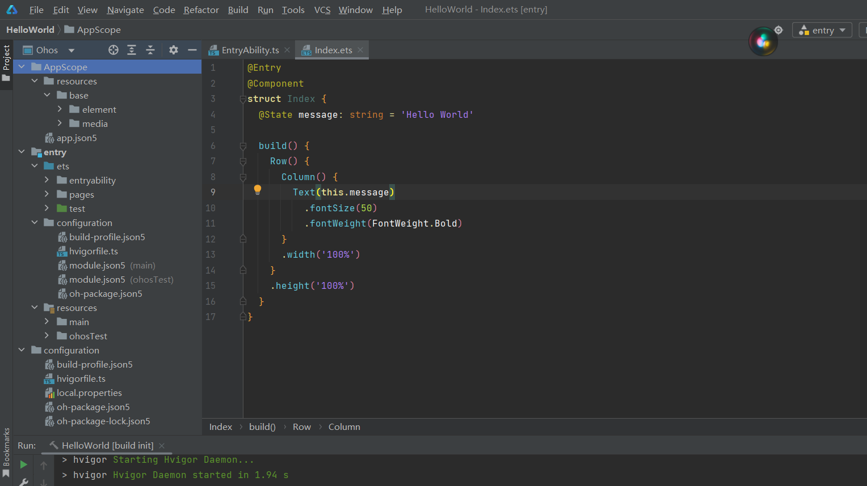
Task: Open the Tools menu
Action: 293,10
